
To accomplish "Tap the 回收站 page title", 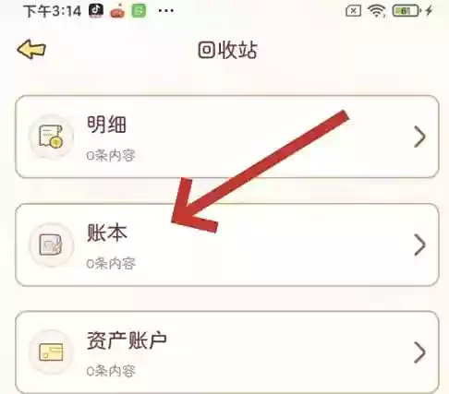I will click(227, 50).
